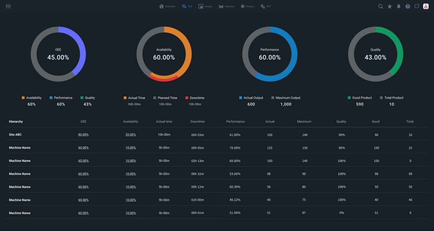The width and height of the screenshot is (434, 231).
Task: Click the 02h 13m downtime cell
Action: coord(198,161)
